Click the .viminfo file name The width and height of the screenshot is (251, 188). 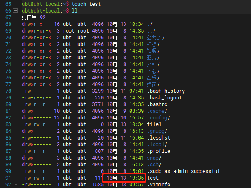[159, 185]
